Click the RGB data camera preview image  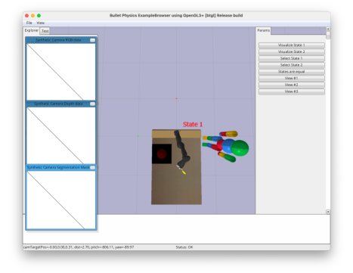tap(61, 72)
